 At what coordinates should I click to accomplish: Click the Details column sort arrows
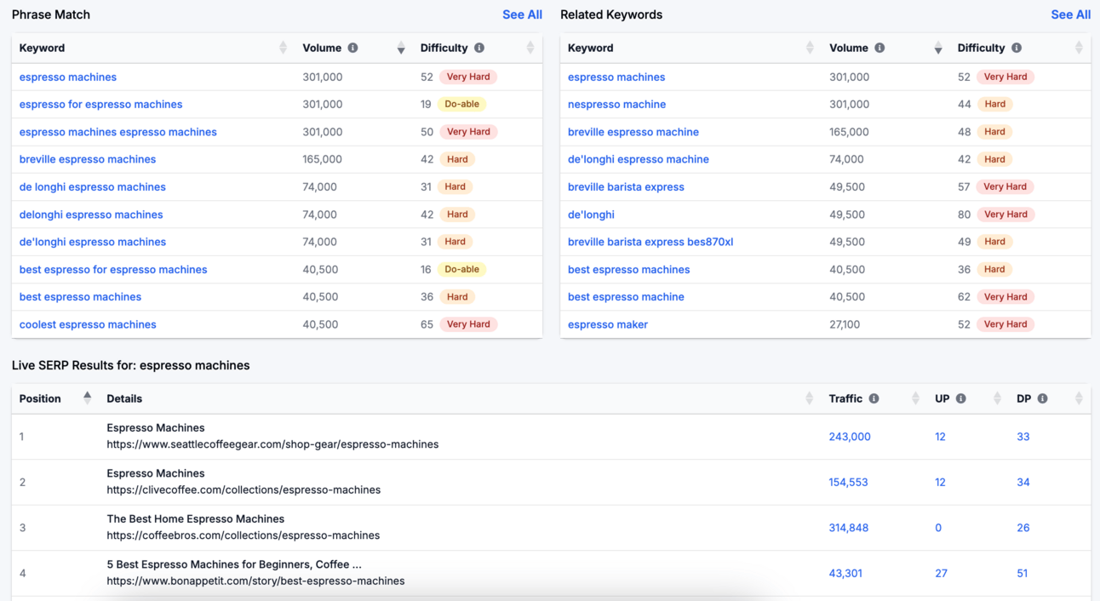point(810,398)
